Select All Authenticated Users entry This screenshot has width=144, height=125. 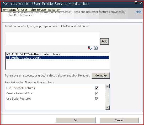[57, 58]
